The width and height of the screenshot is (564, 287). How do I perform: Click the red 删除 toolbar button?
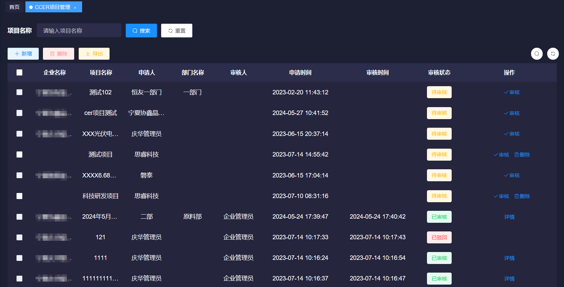point(58,54)
